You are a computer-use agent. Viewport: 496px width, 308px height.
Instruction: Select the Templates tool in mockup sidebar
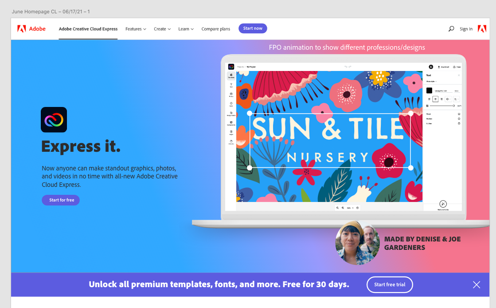click(231, 76)
